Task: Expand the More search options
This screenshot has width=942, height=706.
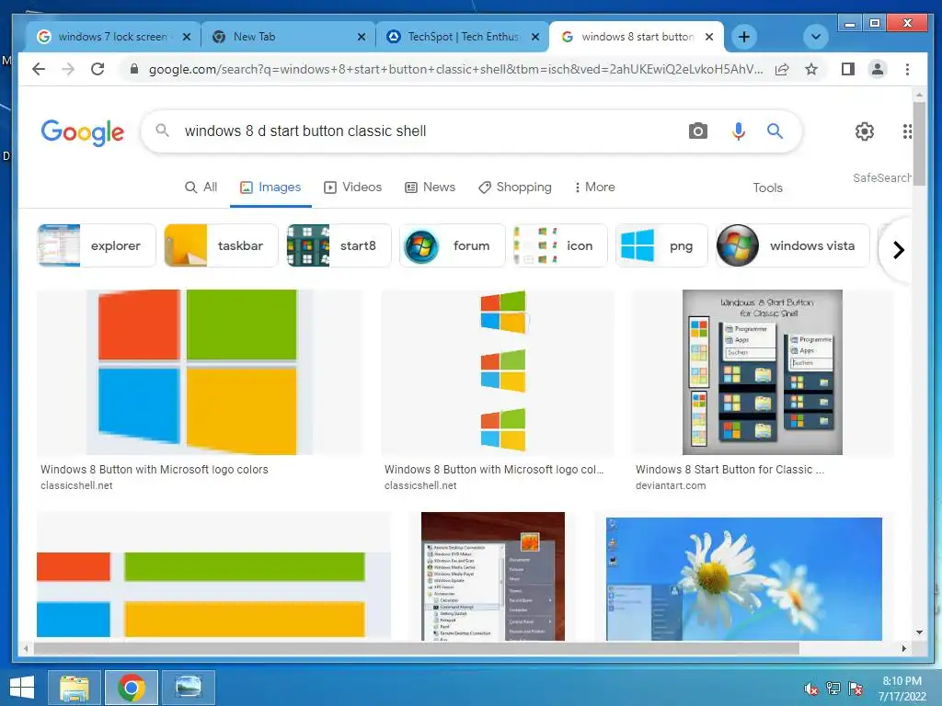Action: [x=595, y=188]
